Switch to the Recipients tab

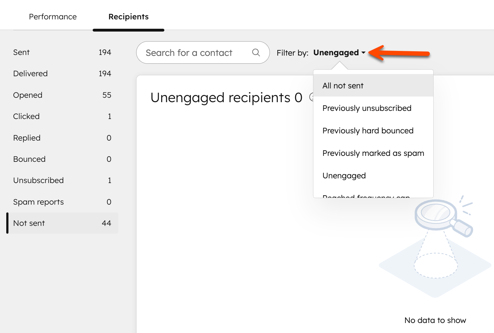pos(128,17)
